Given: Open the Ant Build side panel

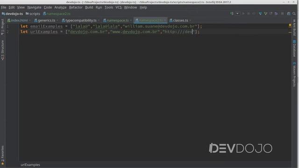Looking at the screenshot, I should pyautogui.click(x=294, y=27).
